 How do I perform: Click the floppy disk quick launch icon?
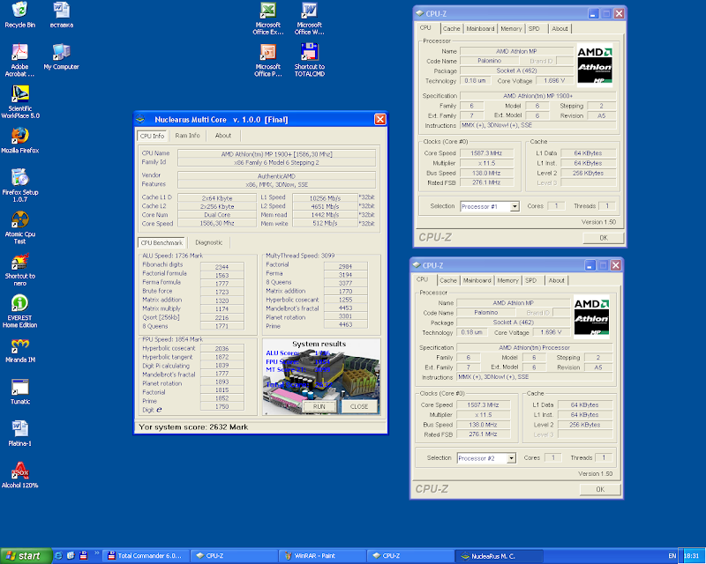tap(83, 555)
